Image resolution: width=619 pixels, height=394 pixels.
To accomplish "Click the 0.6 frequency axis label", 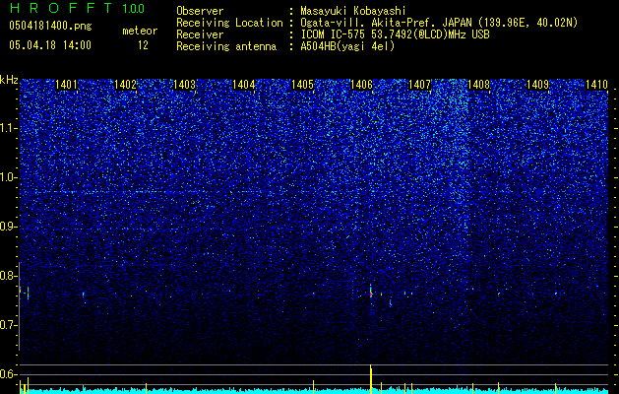I will tap(8, 374).
